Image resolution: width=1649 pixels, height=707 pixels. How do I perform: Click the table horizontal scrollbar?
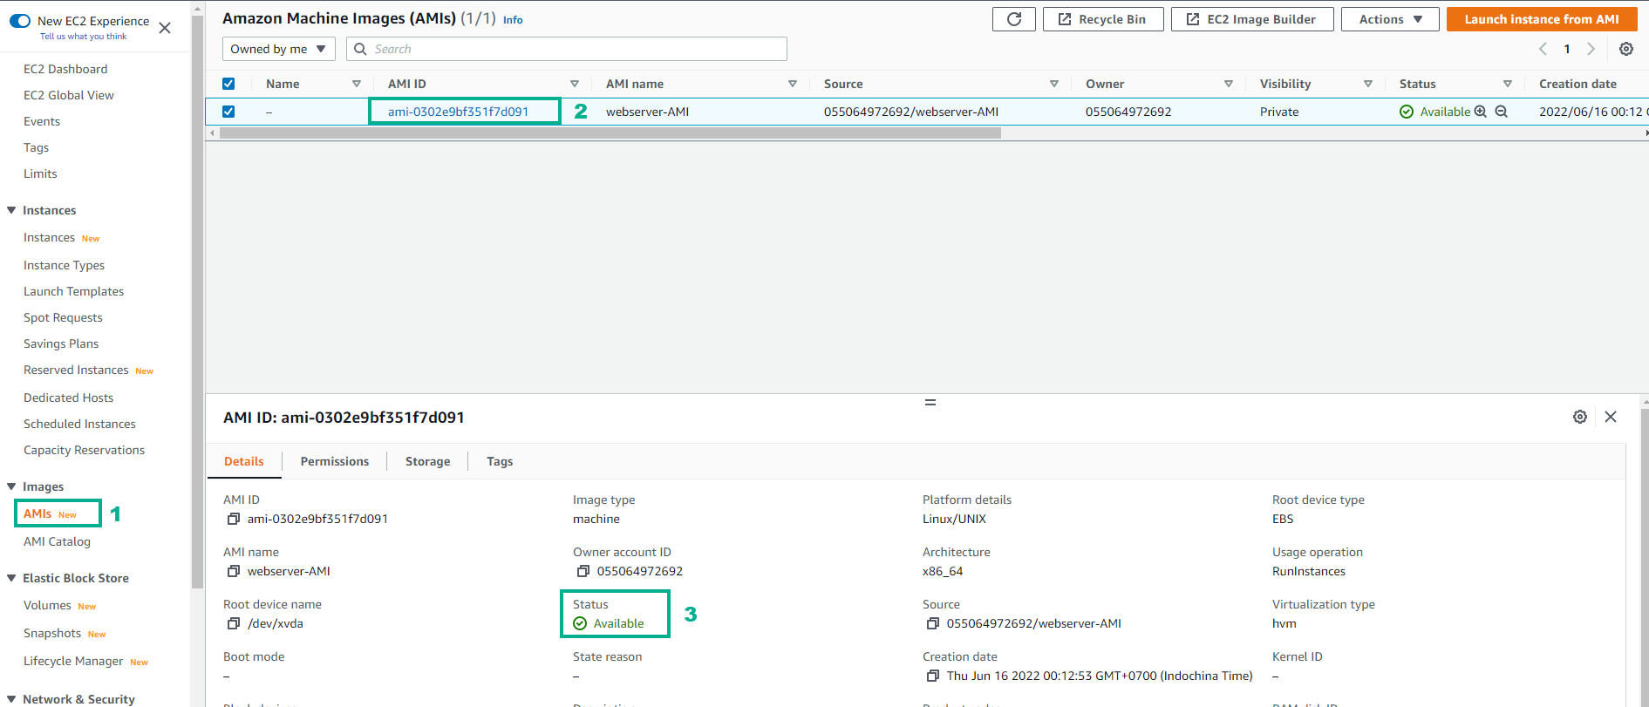coord(610,133)
